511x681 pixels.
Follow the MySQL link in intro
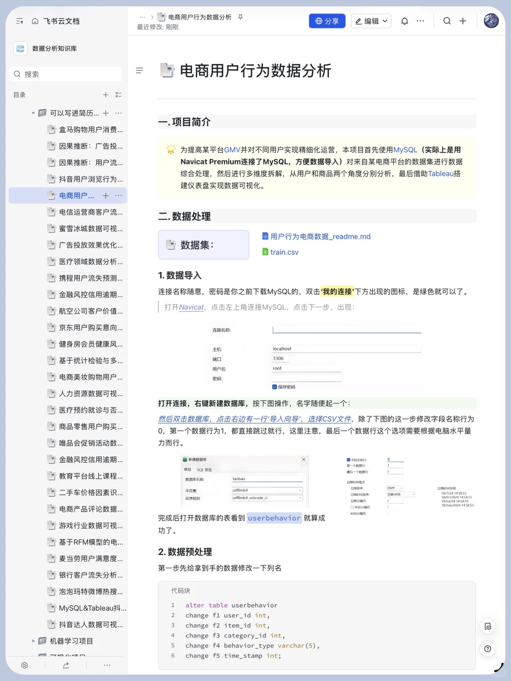point(405,150)
